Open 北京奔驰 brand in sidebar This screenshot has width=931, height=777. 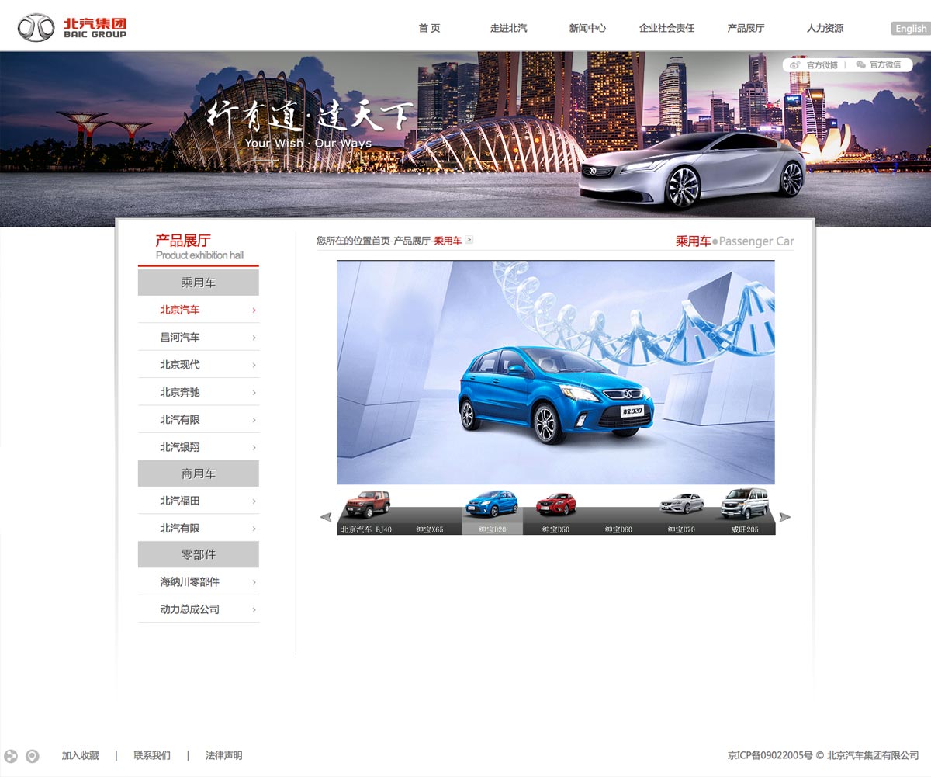pyautogui.click(x=180, y=392)
